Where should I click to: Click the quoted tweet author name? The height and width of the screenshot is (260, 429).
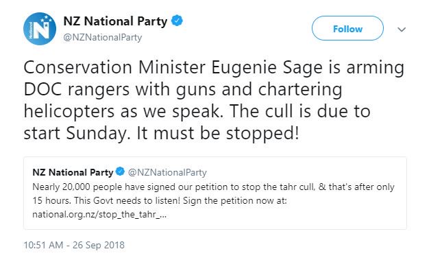click(73, 172)
